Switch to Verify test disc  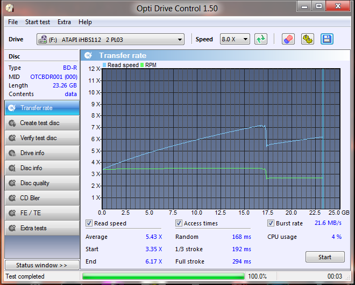(x=42, y=138)
